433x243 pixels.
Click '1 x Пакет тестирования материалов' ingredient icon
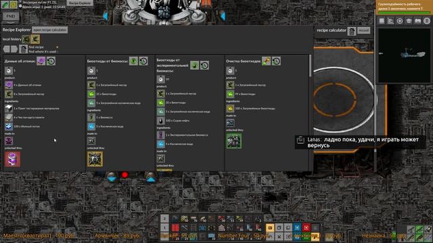coord(9,108)
